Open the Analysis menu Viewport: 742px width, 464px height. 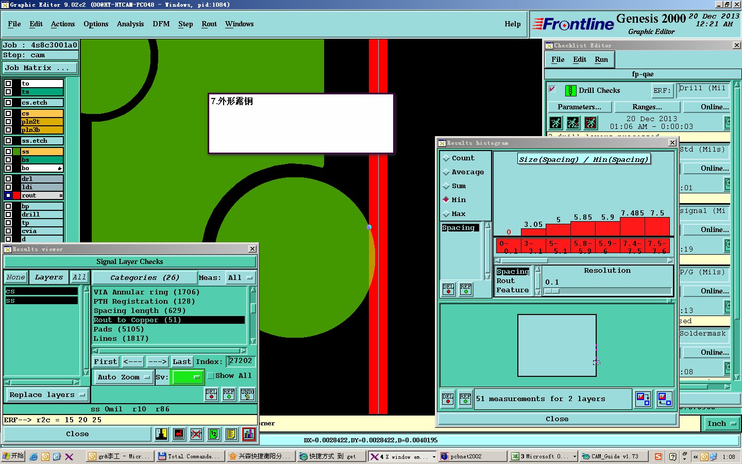(130, 24)
